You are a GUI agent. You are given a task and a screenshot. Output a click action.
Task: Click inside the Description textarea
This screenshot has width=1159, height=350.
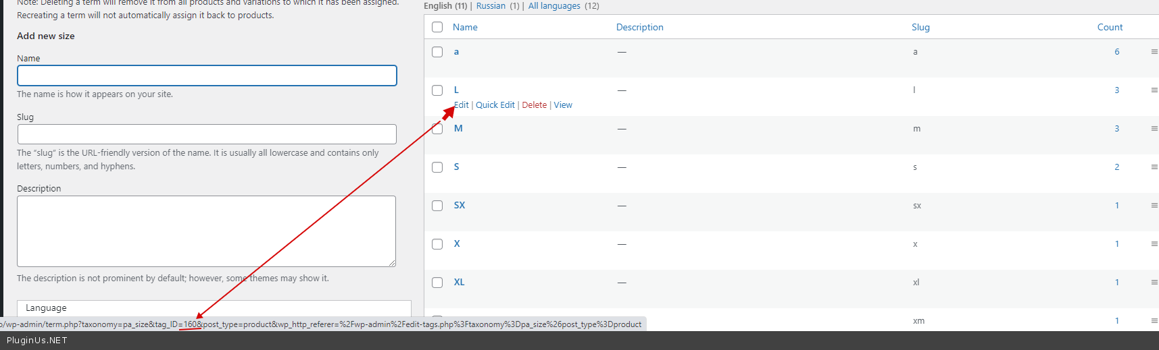click(x=206, y=231)
